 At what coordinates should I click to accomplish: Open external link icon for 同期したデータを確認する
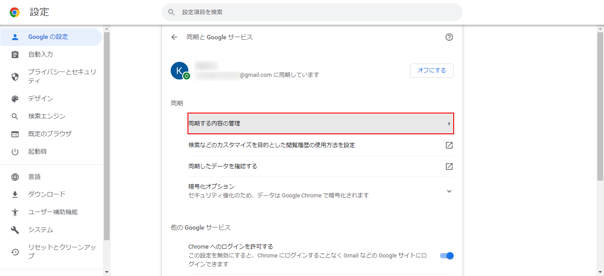[x=449, y=166]
